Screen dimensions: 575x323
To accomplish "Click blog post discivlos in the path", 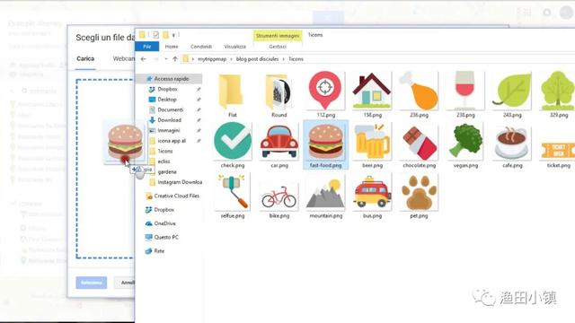I will click(258, 59).
